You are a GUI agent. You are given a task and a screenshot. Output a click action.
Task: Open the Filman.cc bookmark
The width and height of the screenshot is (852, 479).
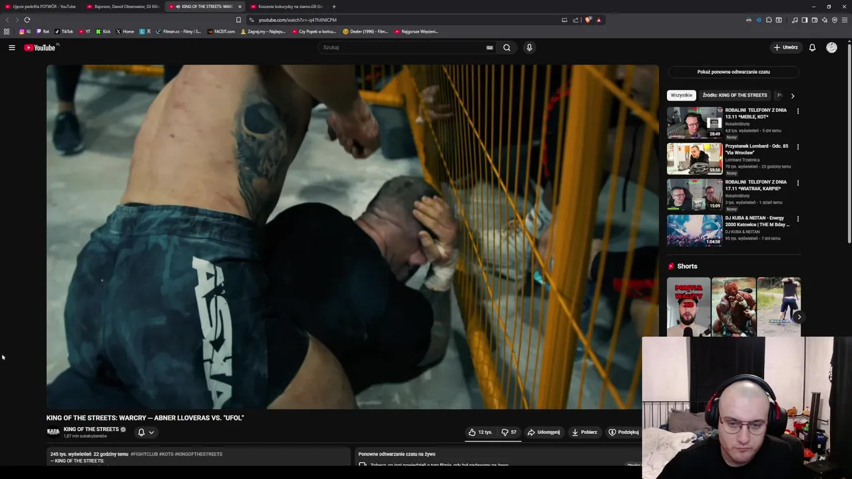pos(178,31)
